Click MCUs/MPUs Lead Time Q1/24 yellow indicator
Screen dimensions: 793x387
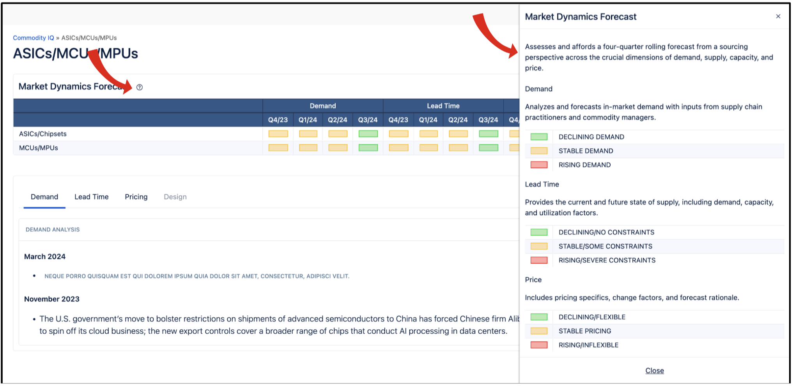point(428,148)
